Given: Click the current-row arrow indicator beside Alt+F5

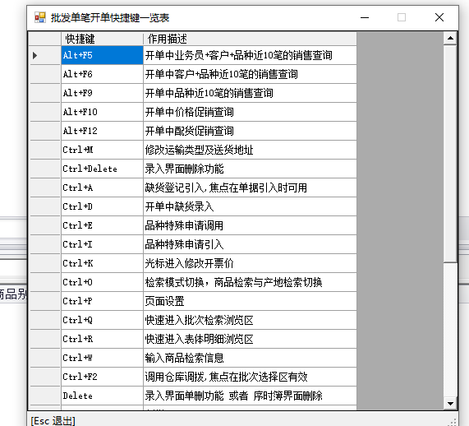Looking at the screenshot, I should (34, 55).
